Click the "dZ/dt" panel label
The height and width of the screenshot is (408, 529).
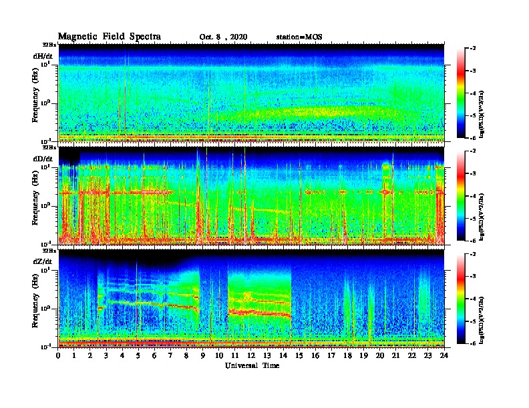(43, 261)
